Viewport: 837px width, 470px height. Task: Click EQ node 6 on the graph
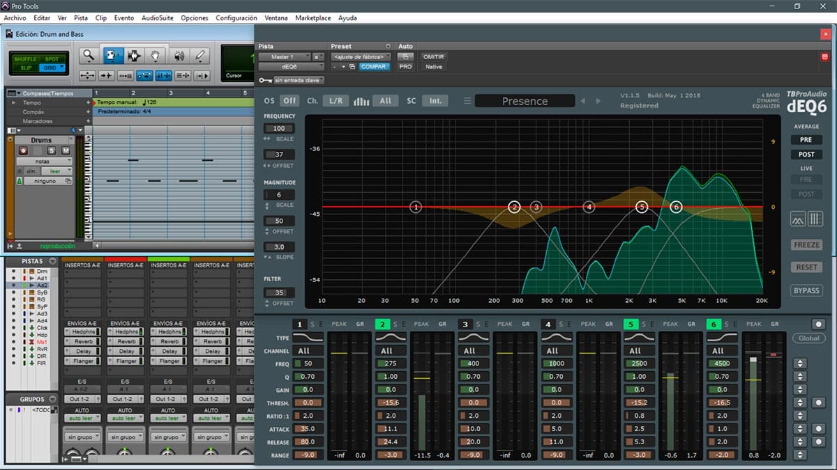pos(675,207)
